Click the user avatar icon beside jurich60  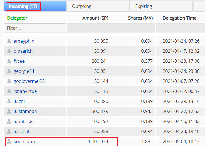[9, 131]
